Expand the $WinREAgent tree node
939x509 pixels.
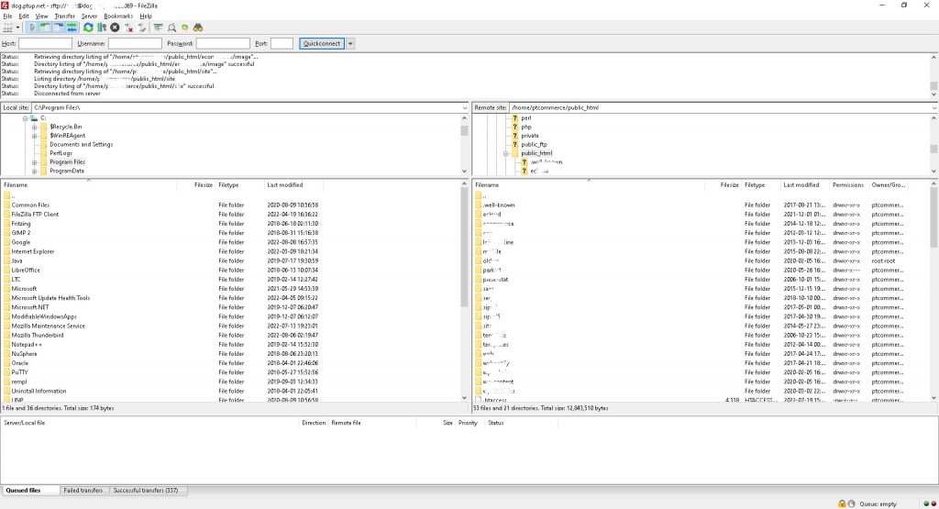click(34, 136)
